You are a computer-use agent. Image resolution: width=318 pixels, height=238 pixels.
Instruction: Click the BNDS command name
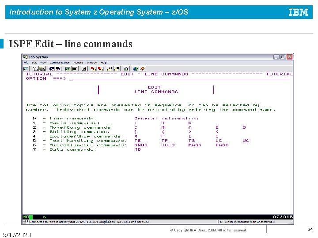pos(141,145)
